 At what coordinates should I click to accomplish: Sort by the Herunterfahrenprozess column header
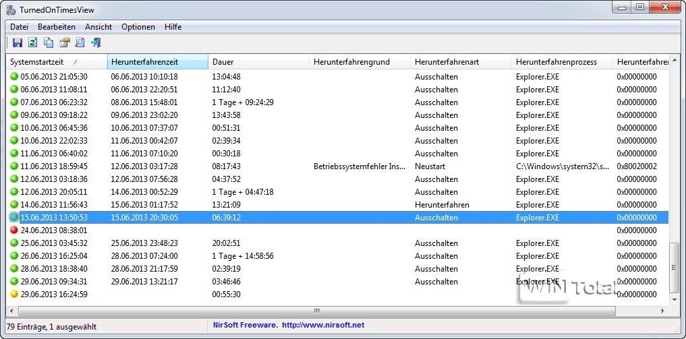[562, 62]
